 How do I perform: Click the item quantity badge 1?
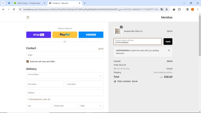[x=121, y=27]
